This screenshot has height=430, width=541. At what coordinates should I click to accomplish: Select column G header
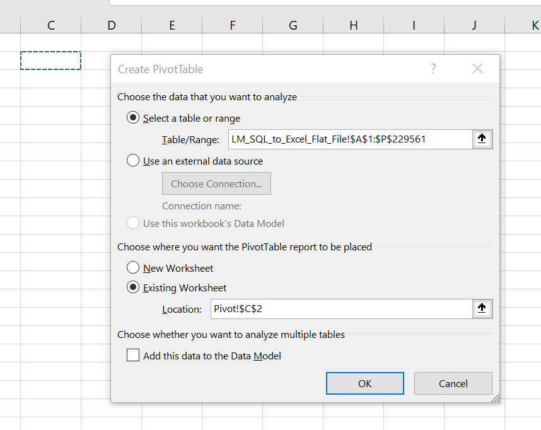pos(293,25)
